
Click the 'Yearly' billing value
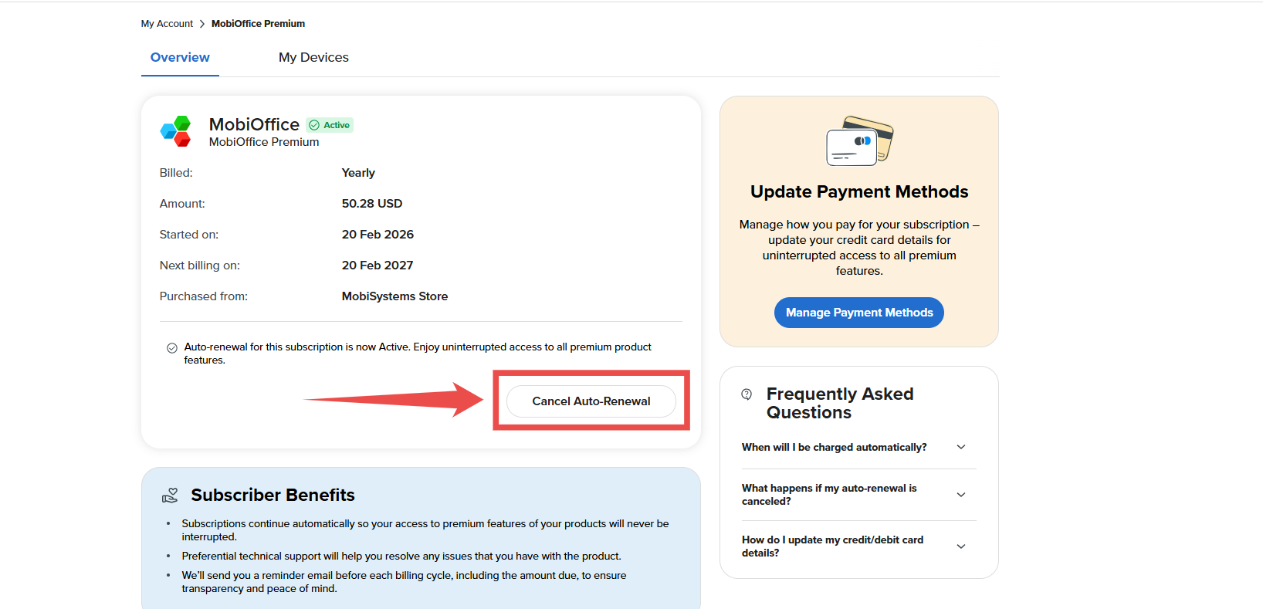click(358, 173)
